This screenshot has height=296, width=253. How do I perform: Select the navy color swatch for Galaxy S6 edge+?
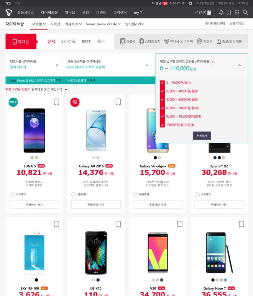pos(155,158)
